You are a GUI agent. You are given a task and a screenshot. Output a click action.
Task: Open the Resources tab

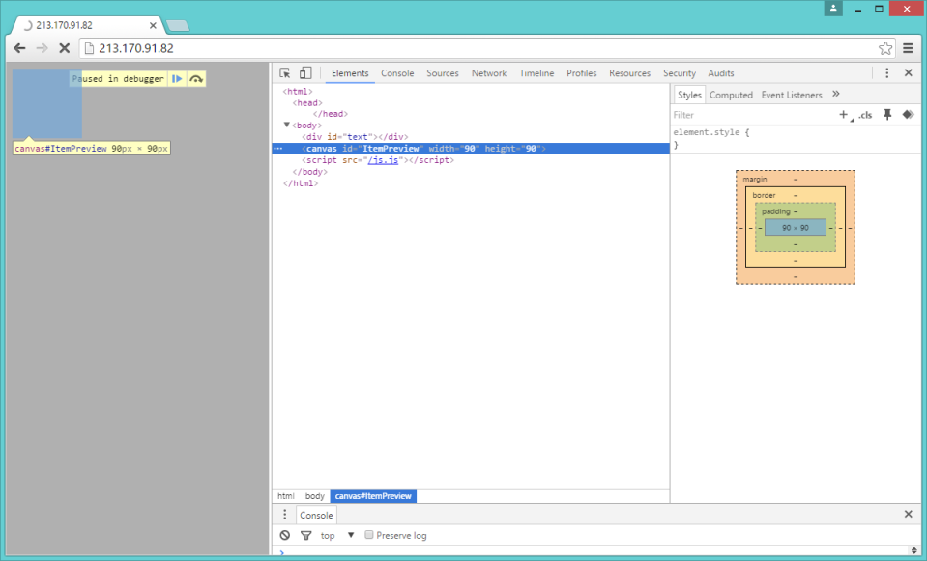[629, 73]
